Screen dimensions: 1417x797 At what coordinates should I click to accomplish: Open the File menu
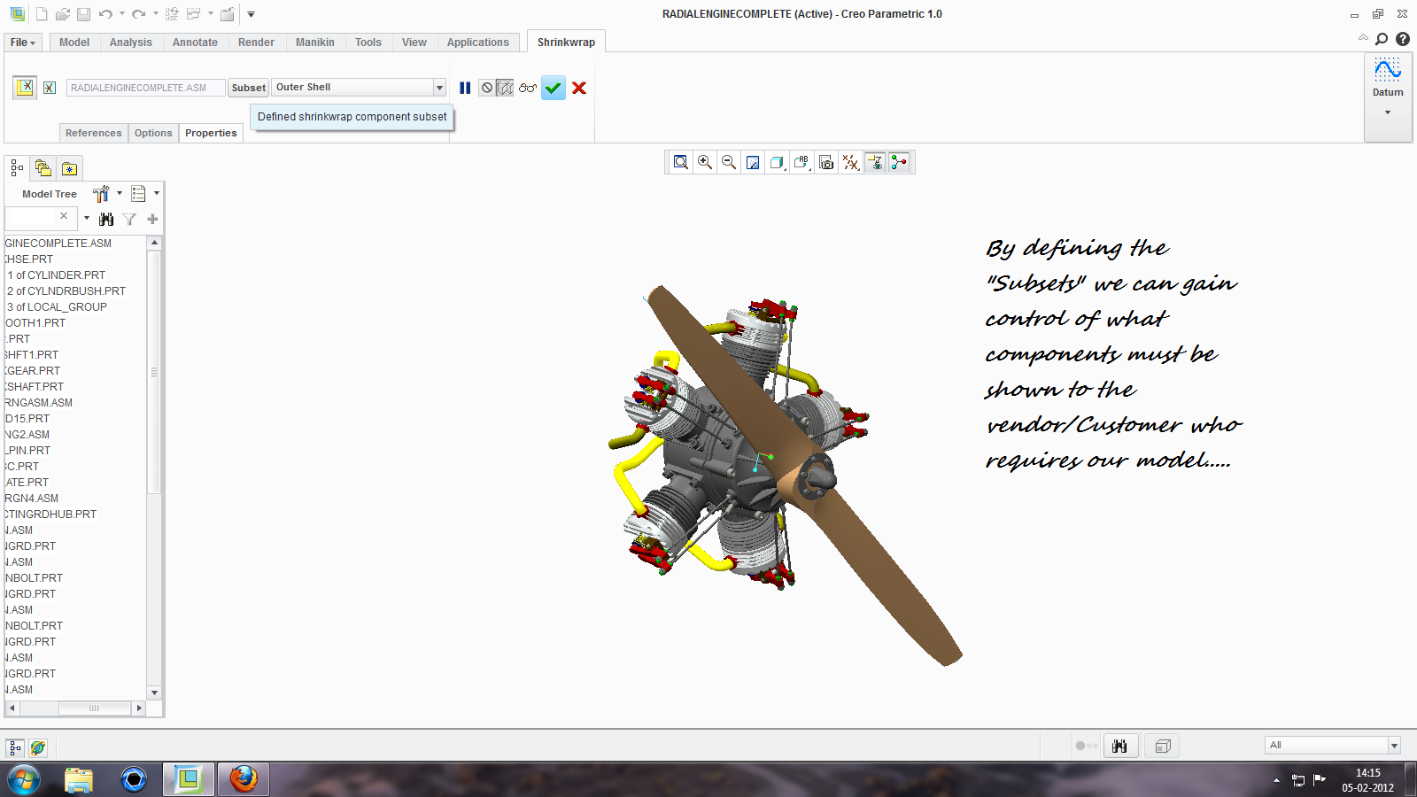point(23,43)
